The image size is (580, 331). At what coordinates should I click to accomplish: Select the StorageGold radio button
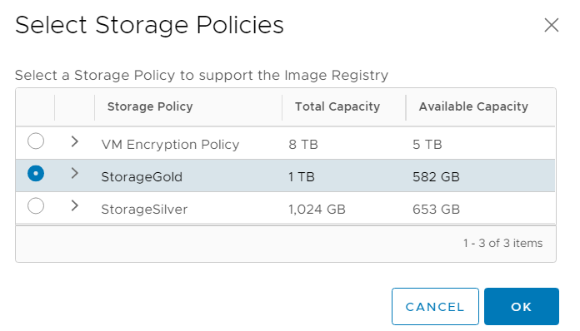point(36,173)
